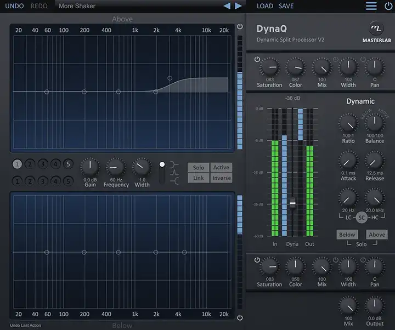Open the hamburger menu in the top bar
Screen dimensions: 395x330
tap(371, 6)
